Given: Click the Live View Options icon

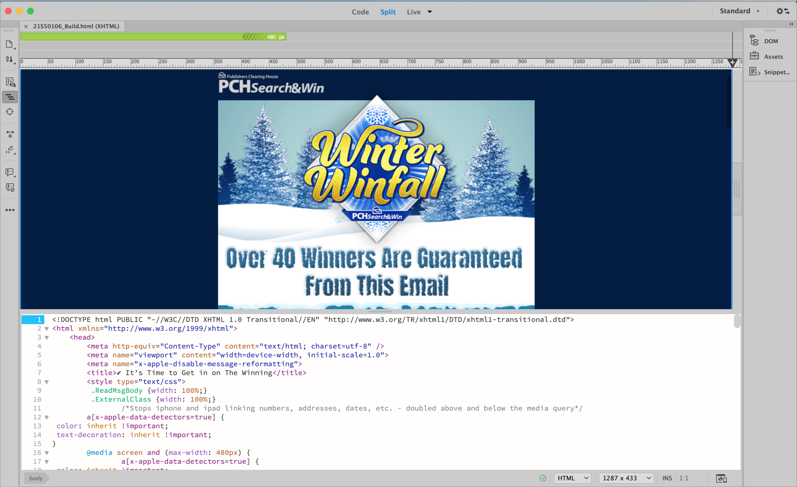Looking at the screenshot, I should coord(10,83).
